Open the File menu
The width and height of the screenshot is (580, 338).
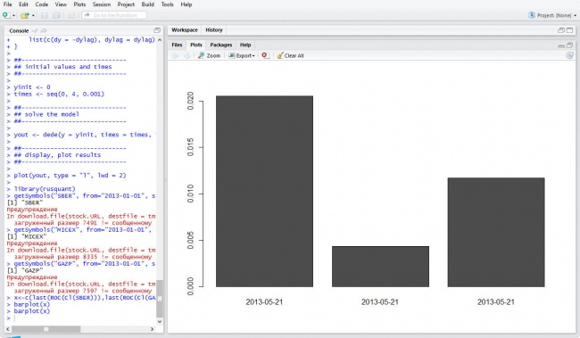[7, 4]
